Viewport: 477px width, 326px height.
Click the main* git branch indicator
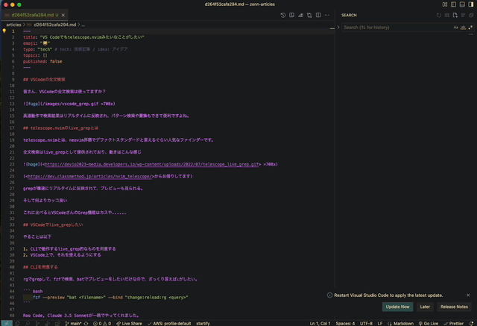pos(73,323)
